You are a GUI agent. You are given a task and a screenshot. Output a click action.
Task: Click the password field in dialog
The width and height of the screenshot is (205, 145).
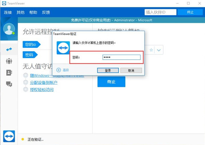coord(121,57)
